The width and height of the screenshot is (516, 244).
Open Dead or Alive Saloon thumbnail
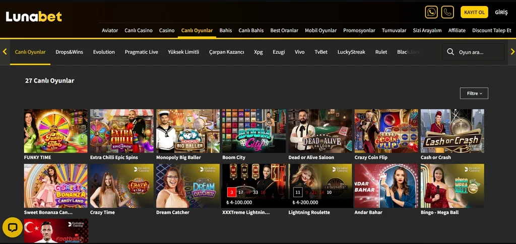320,131
